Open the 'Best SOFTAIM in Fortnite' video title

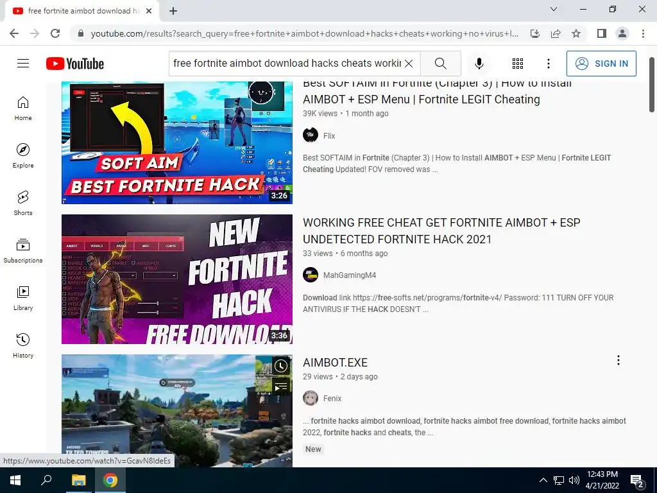pos(438,91)
